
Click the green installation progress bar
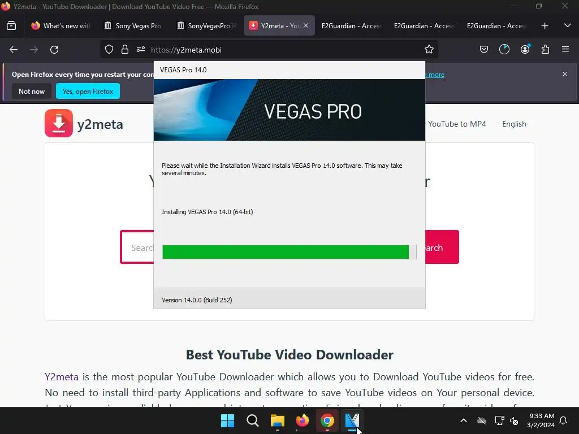point(289,252)
